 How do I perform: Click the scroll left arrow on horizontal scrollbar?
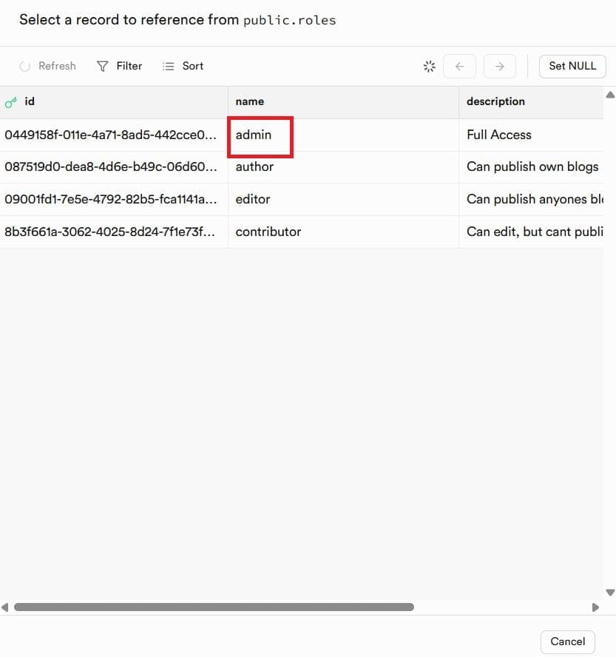click(4, 607)
